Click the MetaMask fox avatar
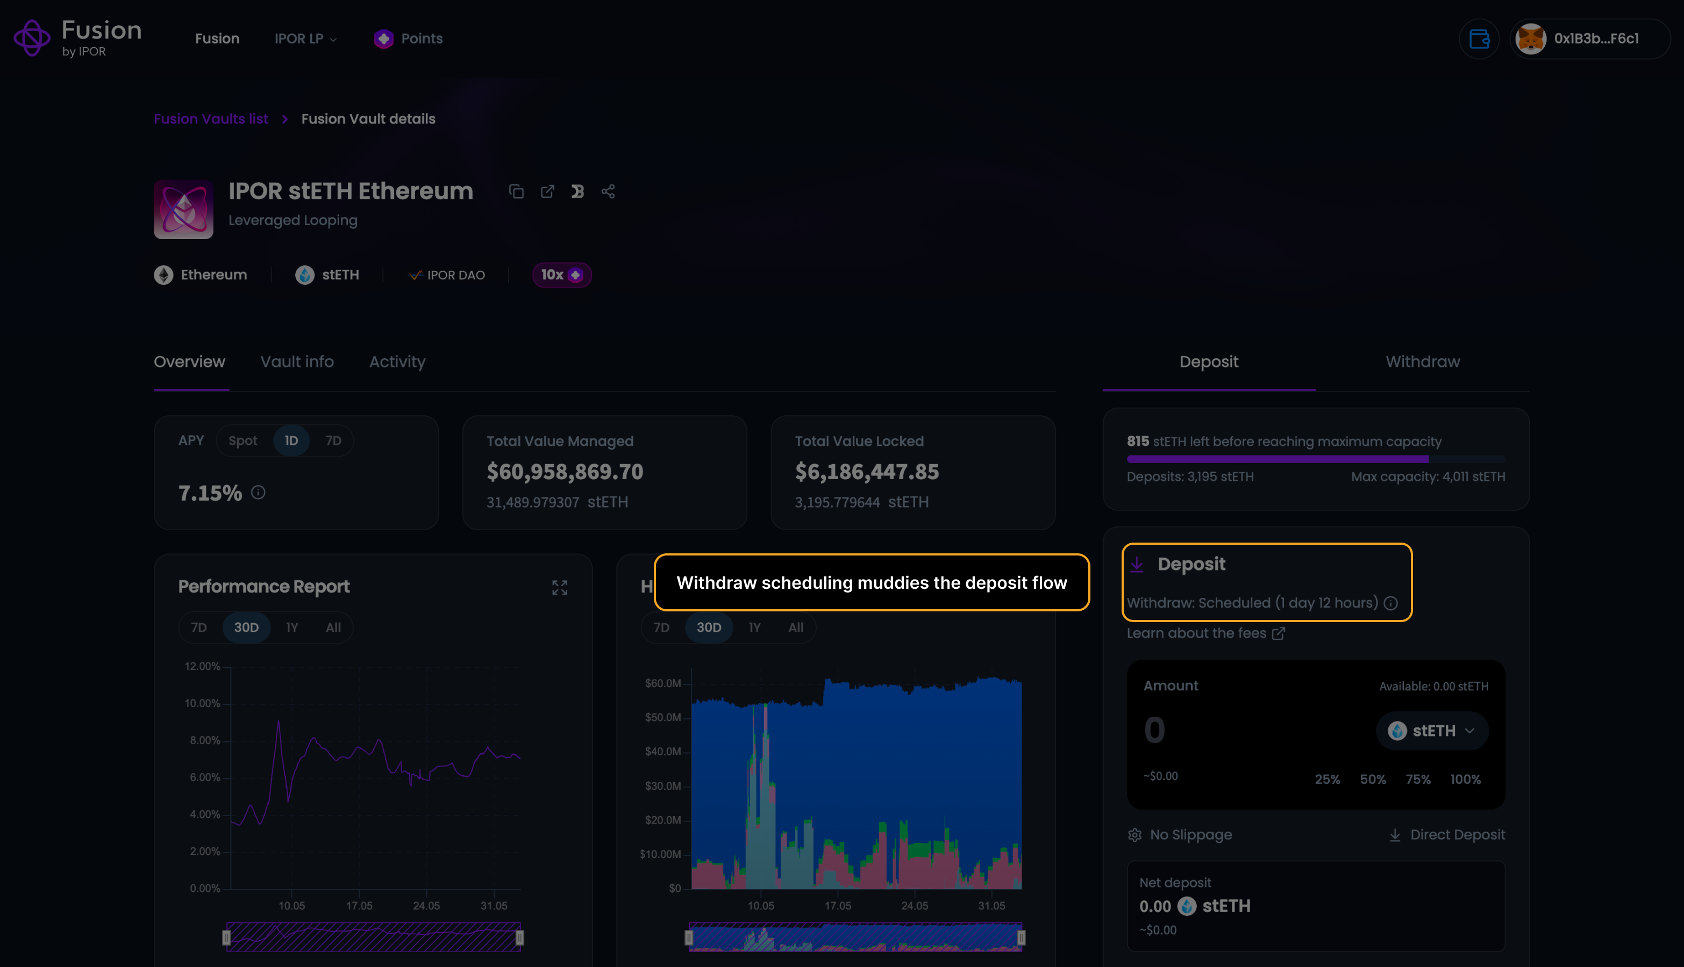 point(1530,39)
